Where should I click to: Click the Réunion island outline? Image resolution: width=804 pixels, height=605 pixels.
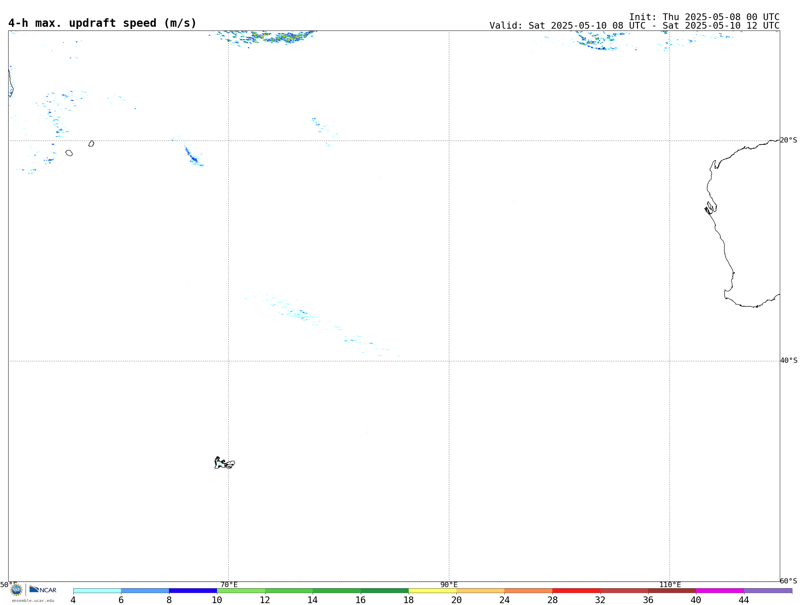click(69, 153)
